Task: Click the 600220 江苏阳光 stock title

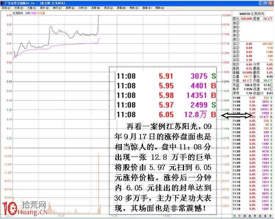Action: 252,14
